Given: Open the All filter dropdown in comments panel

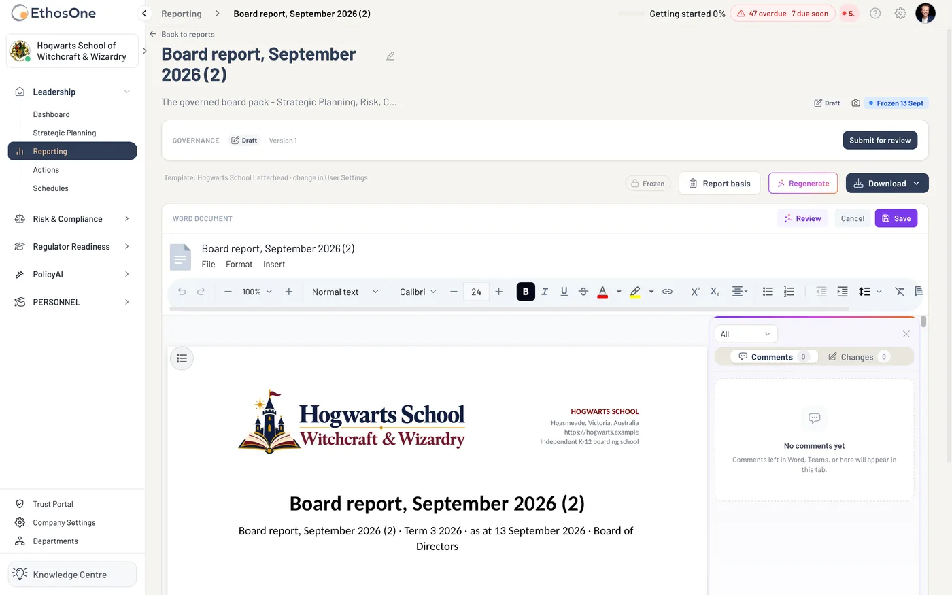Looking at the screenshot, I should [746, 334].
